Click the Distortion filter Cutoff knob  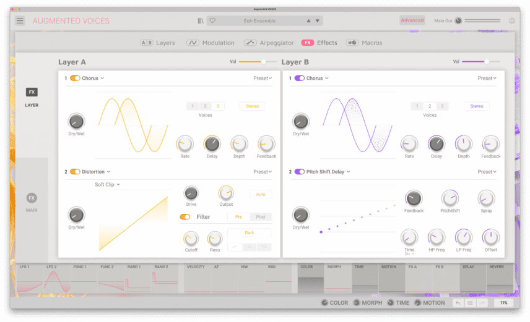(191, 239)
